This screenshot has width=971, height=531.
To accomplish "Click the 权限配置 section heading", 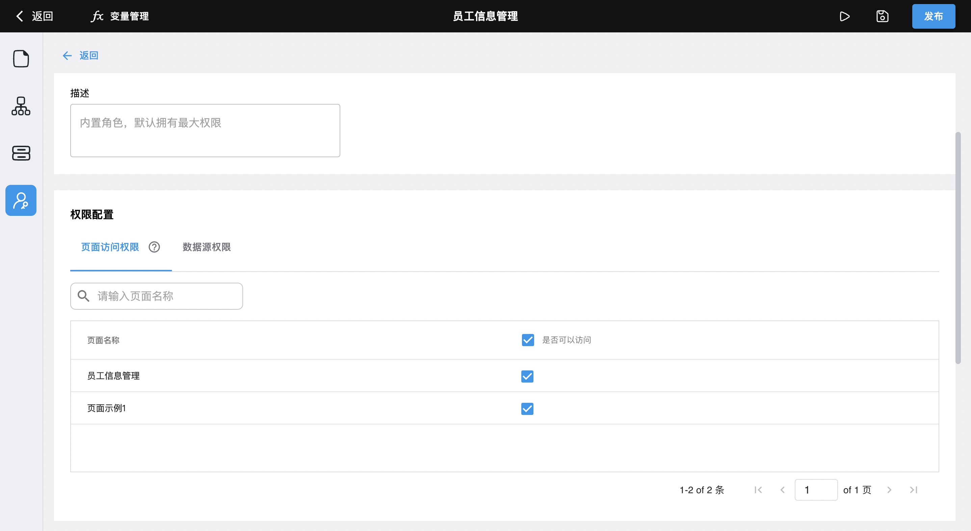I will pos(92,215).
